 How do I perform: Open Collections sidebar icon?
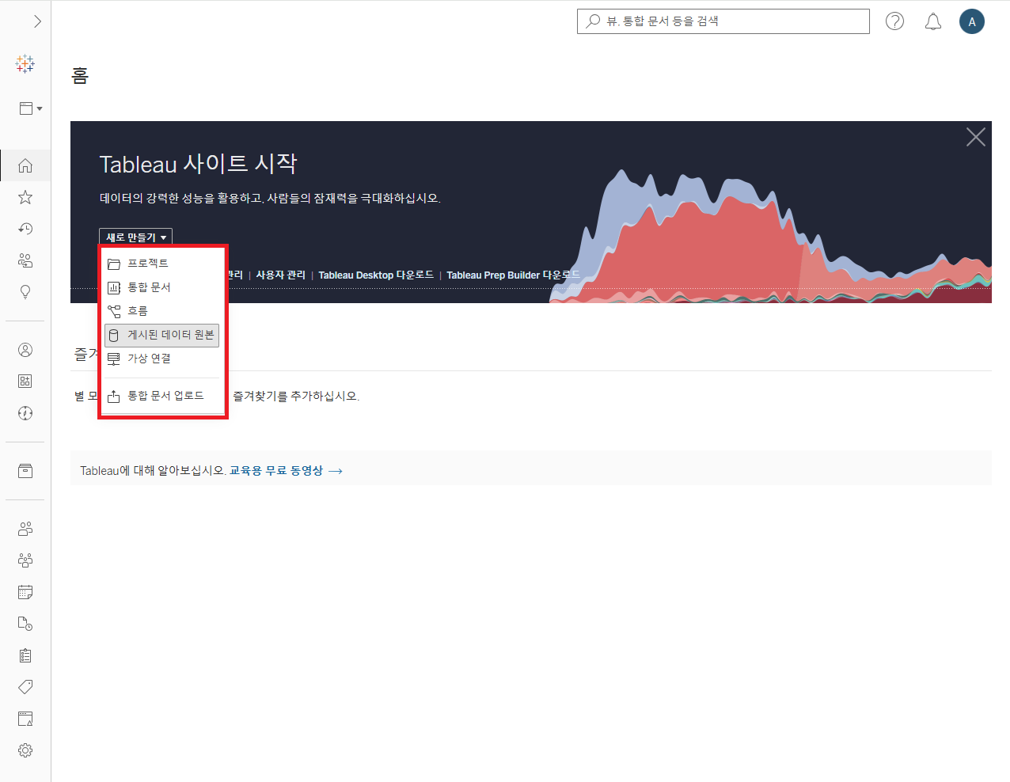(25, 382)
